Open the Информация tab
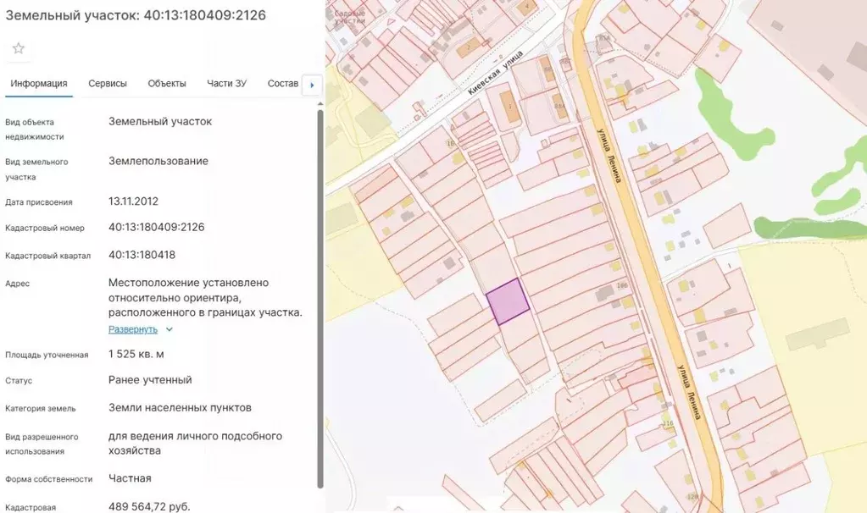Image resolution: width=867 pixels, height=513 pixels. 39,83
